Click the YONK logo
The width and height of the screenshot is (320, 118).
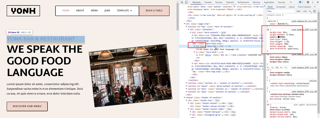pos(23,11)
